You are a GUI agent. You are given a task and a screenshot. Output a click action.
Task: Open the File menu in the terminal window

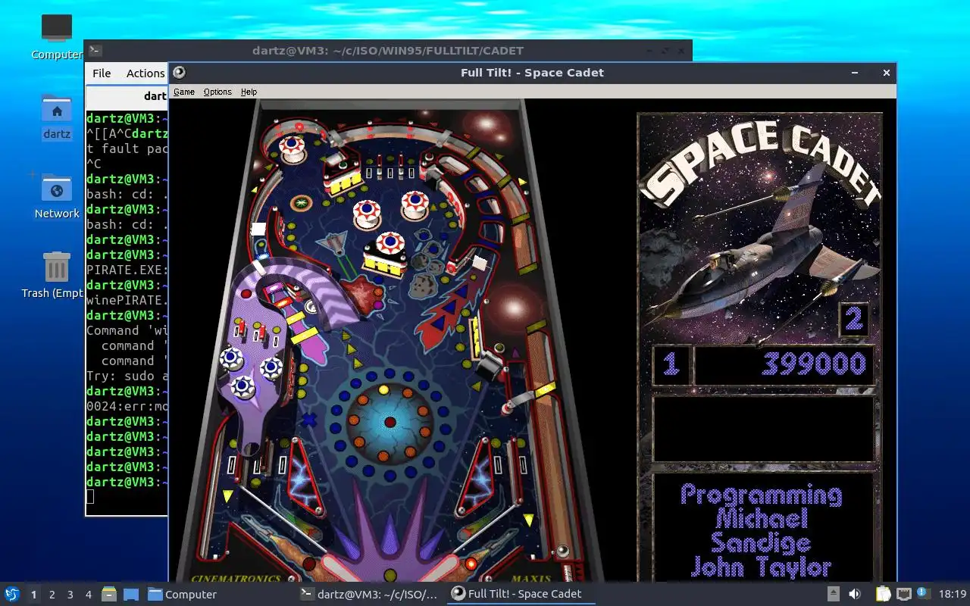coord(102,73)
